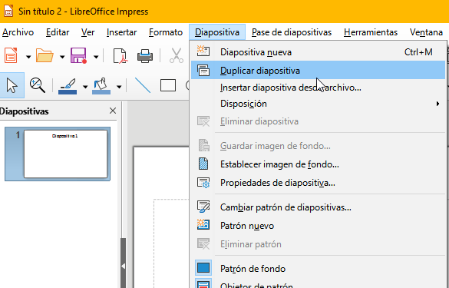Click the Cut scissors icon
Screen dimensions: 449x288
(x=177, y=55)
